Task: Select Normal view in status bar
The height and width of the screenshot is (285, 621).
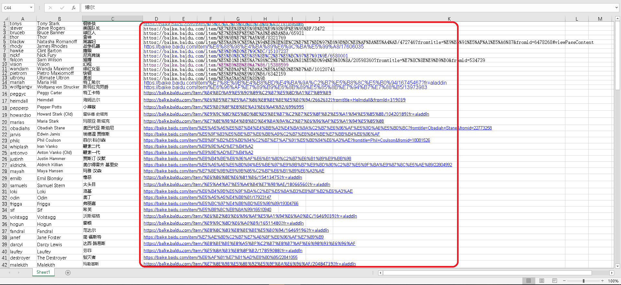Action: (529, 281)
